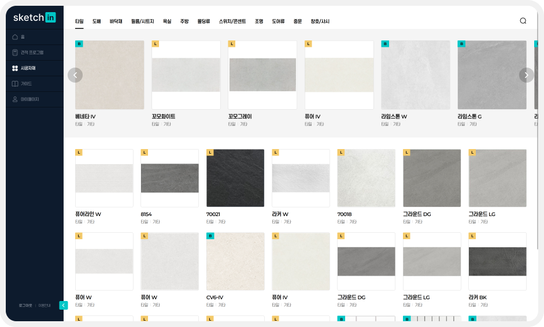
Task: Open the CV6-IV tile thumbnail
Action: pos(235,262)
